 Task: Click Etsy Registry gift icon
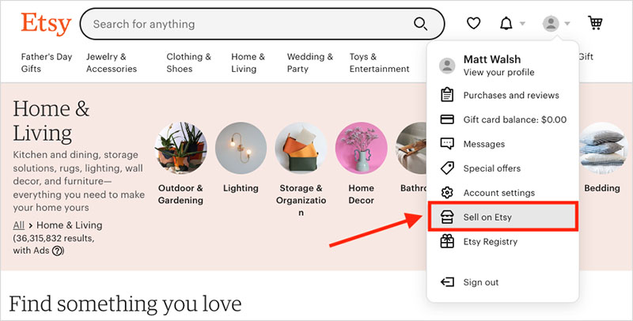(447, 241)
